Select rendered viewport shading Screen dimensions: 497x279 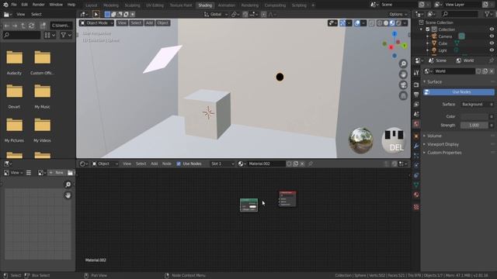click(398, 23)
